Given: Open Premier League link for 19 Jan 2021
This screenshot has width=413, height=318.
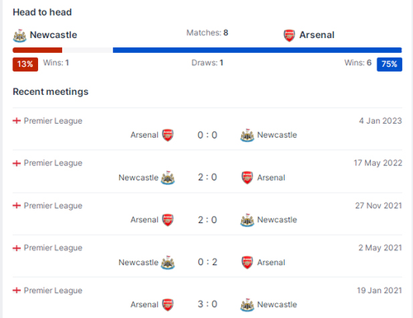Looking at the screenshot, I should pyautogui.click(x=53, y=291).
